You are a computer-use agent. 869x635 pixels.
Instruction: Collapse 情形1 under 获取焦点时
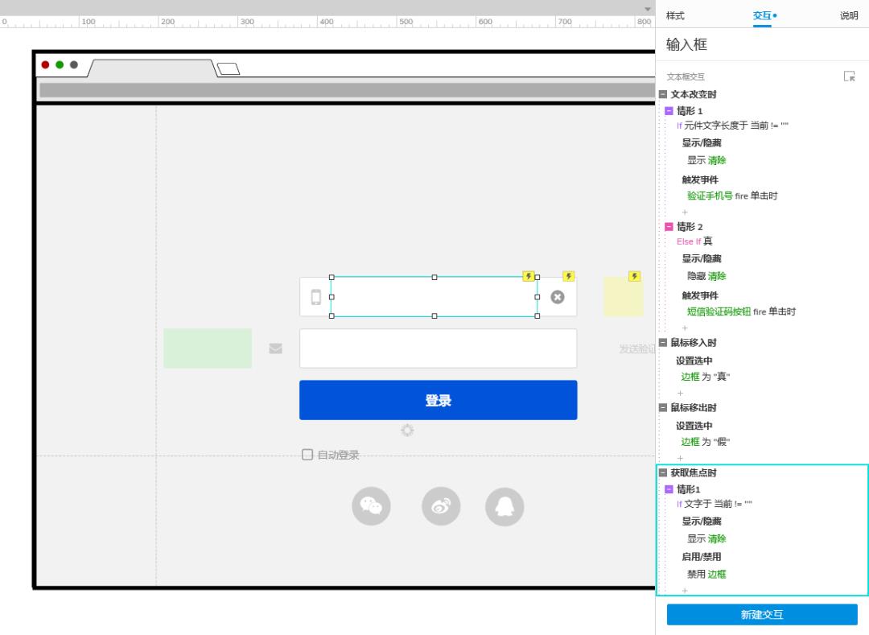tap(669, 489)
